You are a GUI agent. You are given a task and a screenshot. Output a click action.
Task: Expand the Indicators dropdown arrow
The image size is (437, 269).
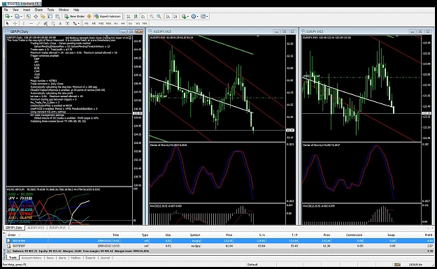[x=188, y=17]
